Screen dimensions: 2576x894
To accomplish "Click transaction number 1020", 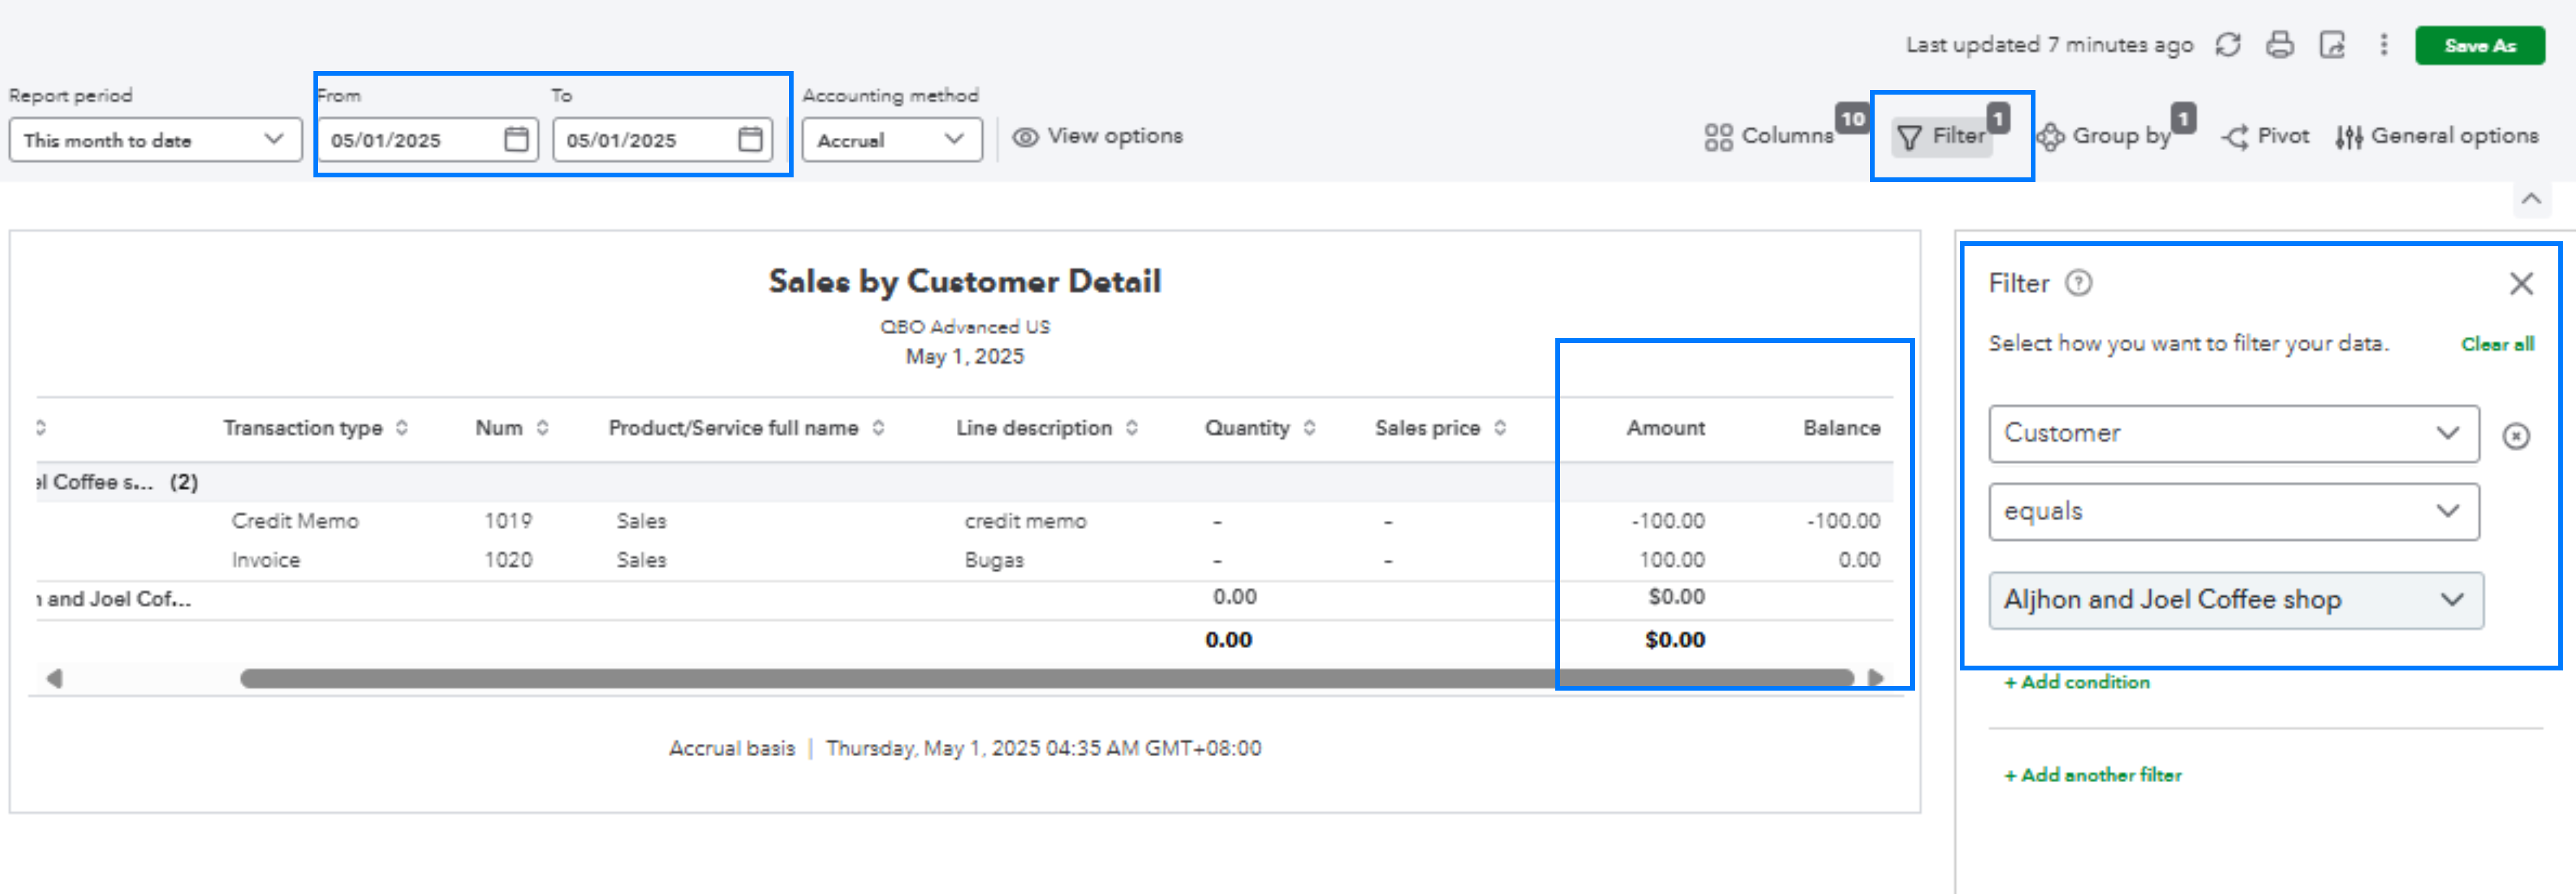I will (x=508, y=560).
